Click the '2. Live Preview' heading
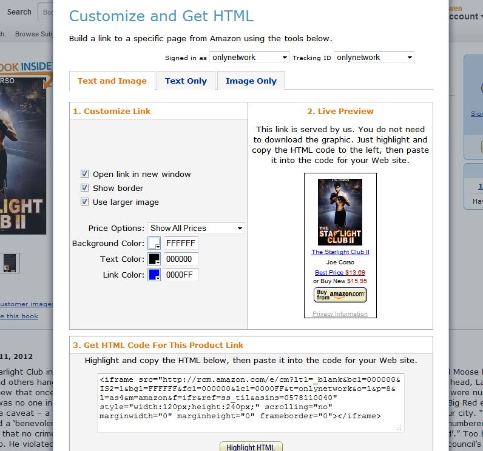Image resolution: width=483 pixels, height=451 pixels. tap(340, 111)
